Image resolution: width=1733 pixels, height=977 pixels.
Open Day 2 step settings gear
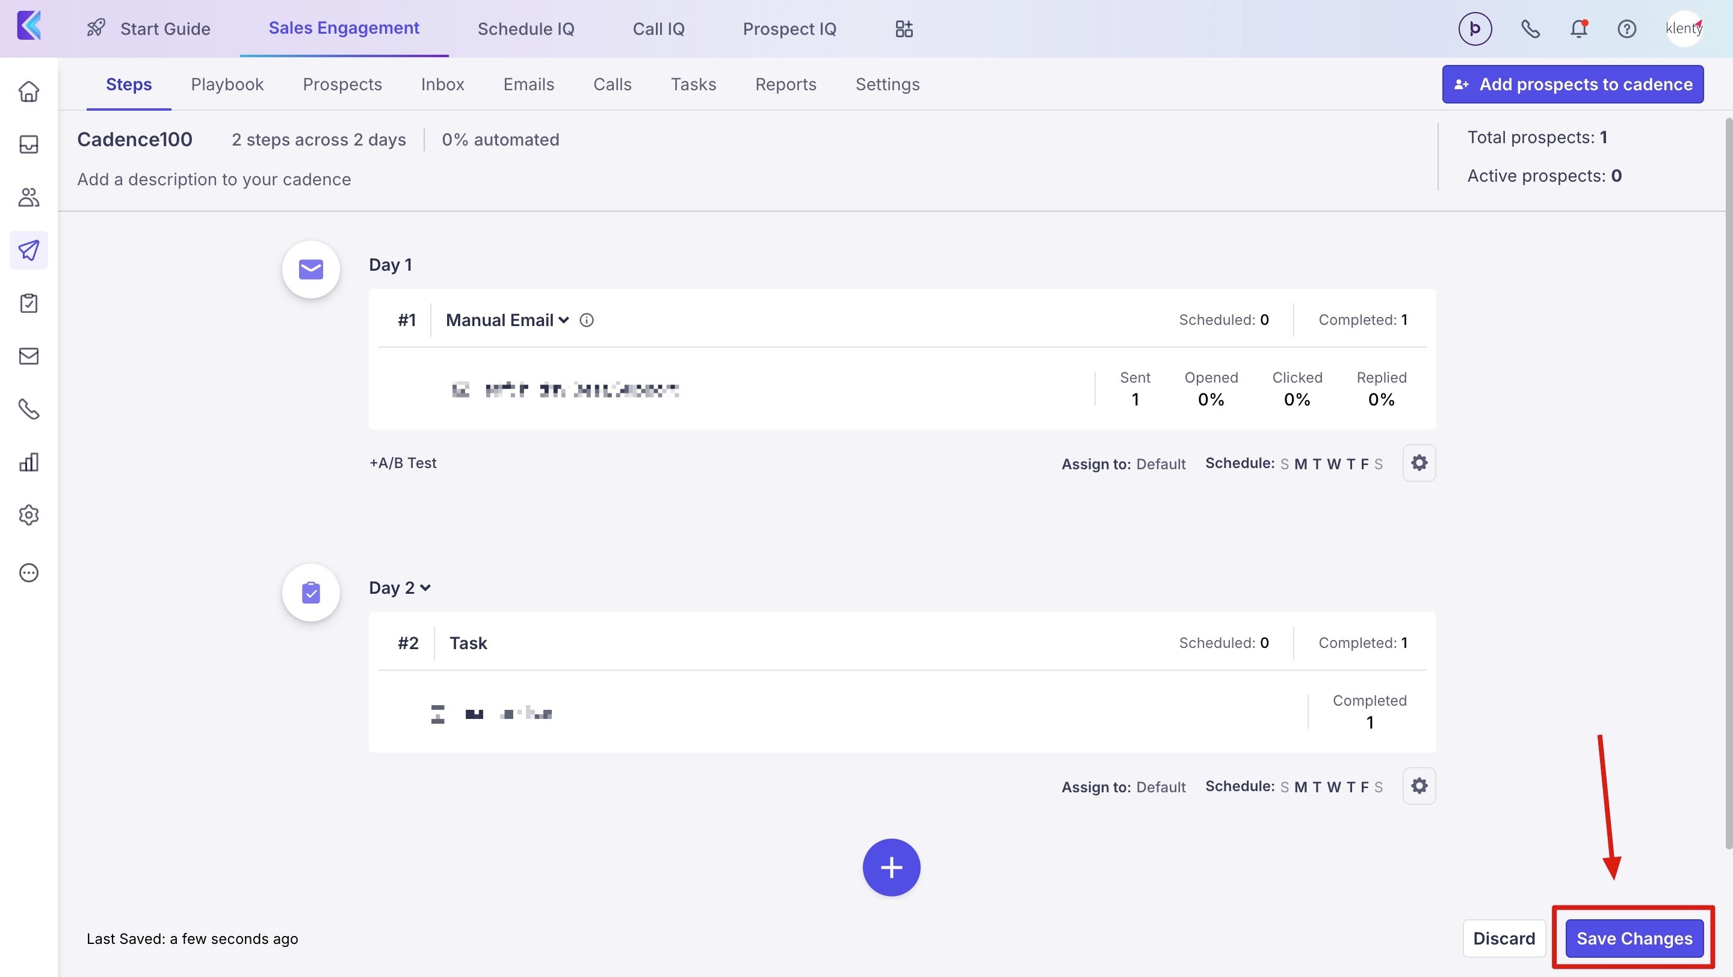click(x=1419, y=785)
